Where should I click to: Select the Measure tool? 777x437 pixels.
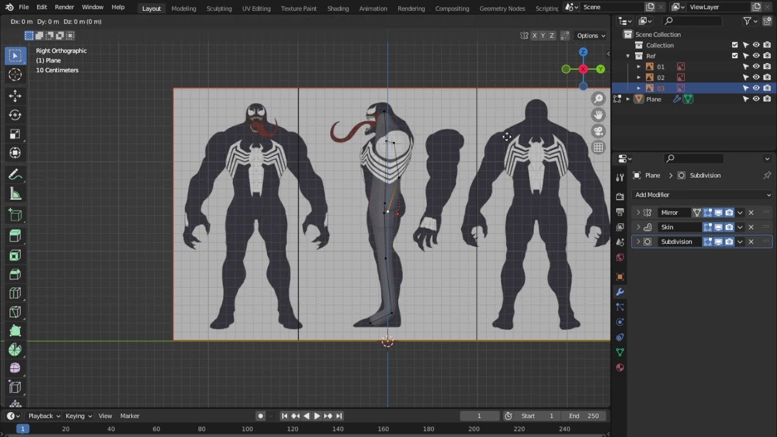15,194
